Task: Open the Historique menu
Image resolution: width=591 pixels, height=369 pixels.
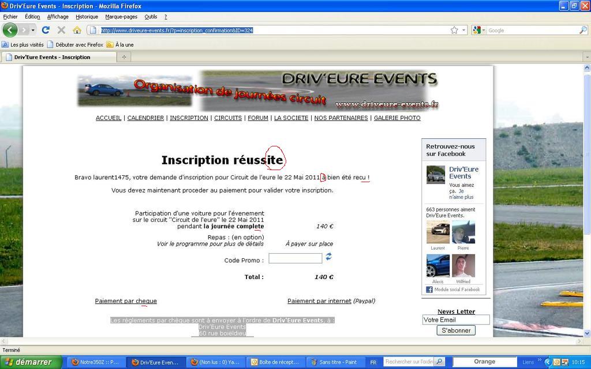Action: click(x=87, y=17)
